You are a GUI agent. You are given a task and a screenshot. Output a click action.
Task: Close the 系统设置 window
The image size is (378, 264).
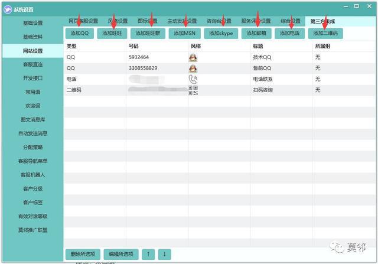(x=369, y=6)
